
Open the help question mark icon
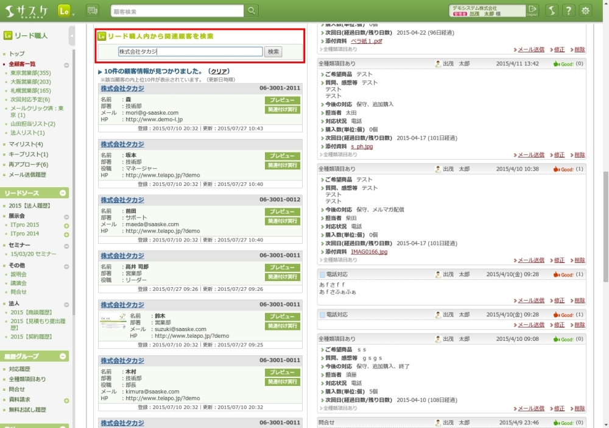(x=568, y=10)
